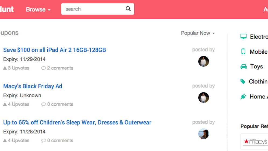Screen dimensions: 268x151
Task: Open poster avatar for iPad Air coupon
Action: click(x=204, y=61)
